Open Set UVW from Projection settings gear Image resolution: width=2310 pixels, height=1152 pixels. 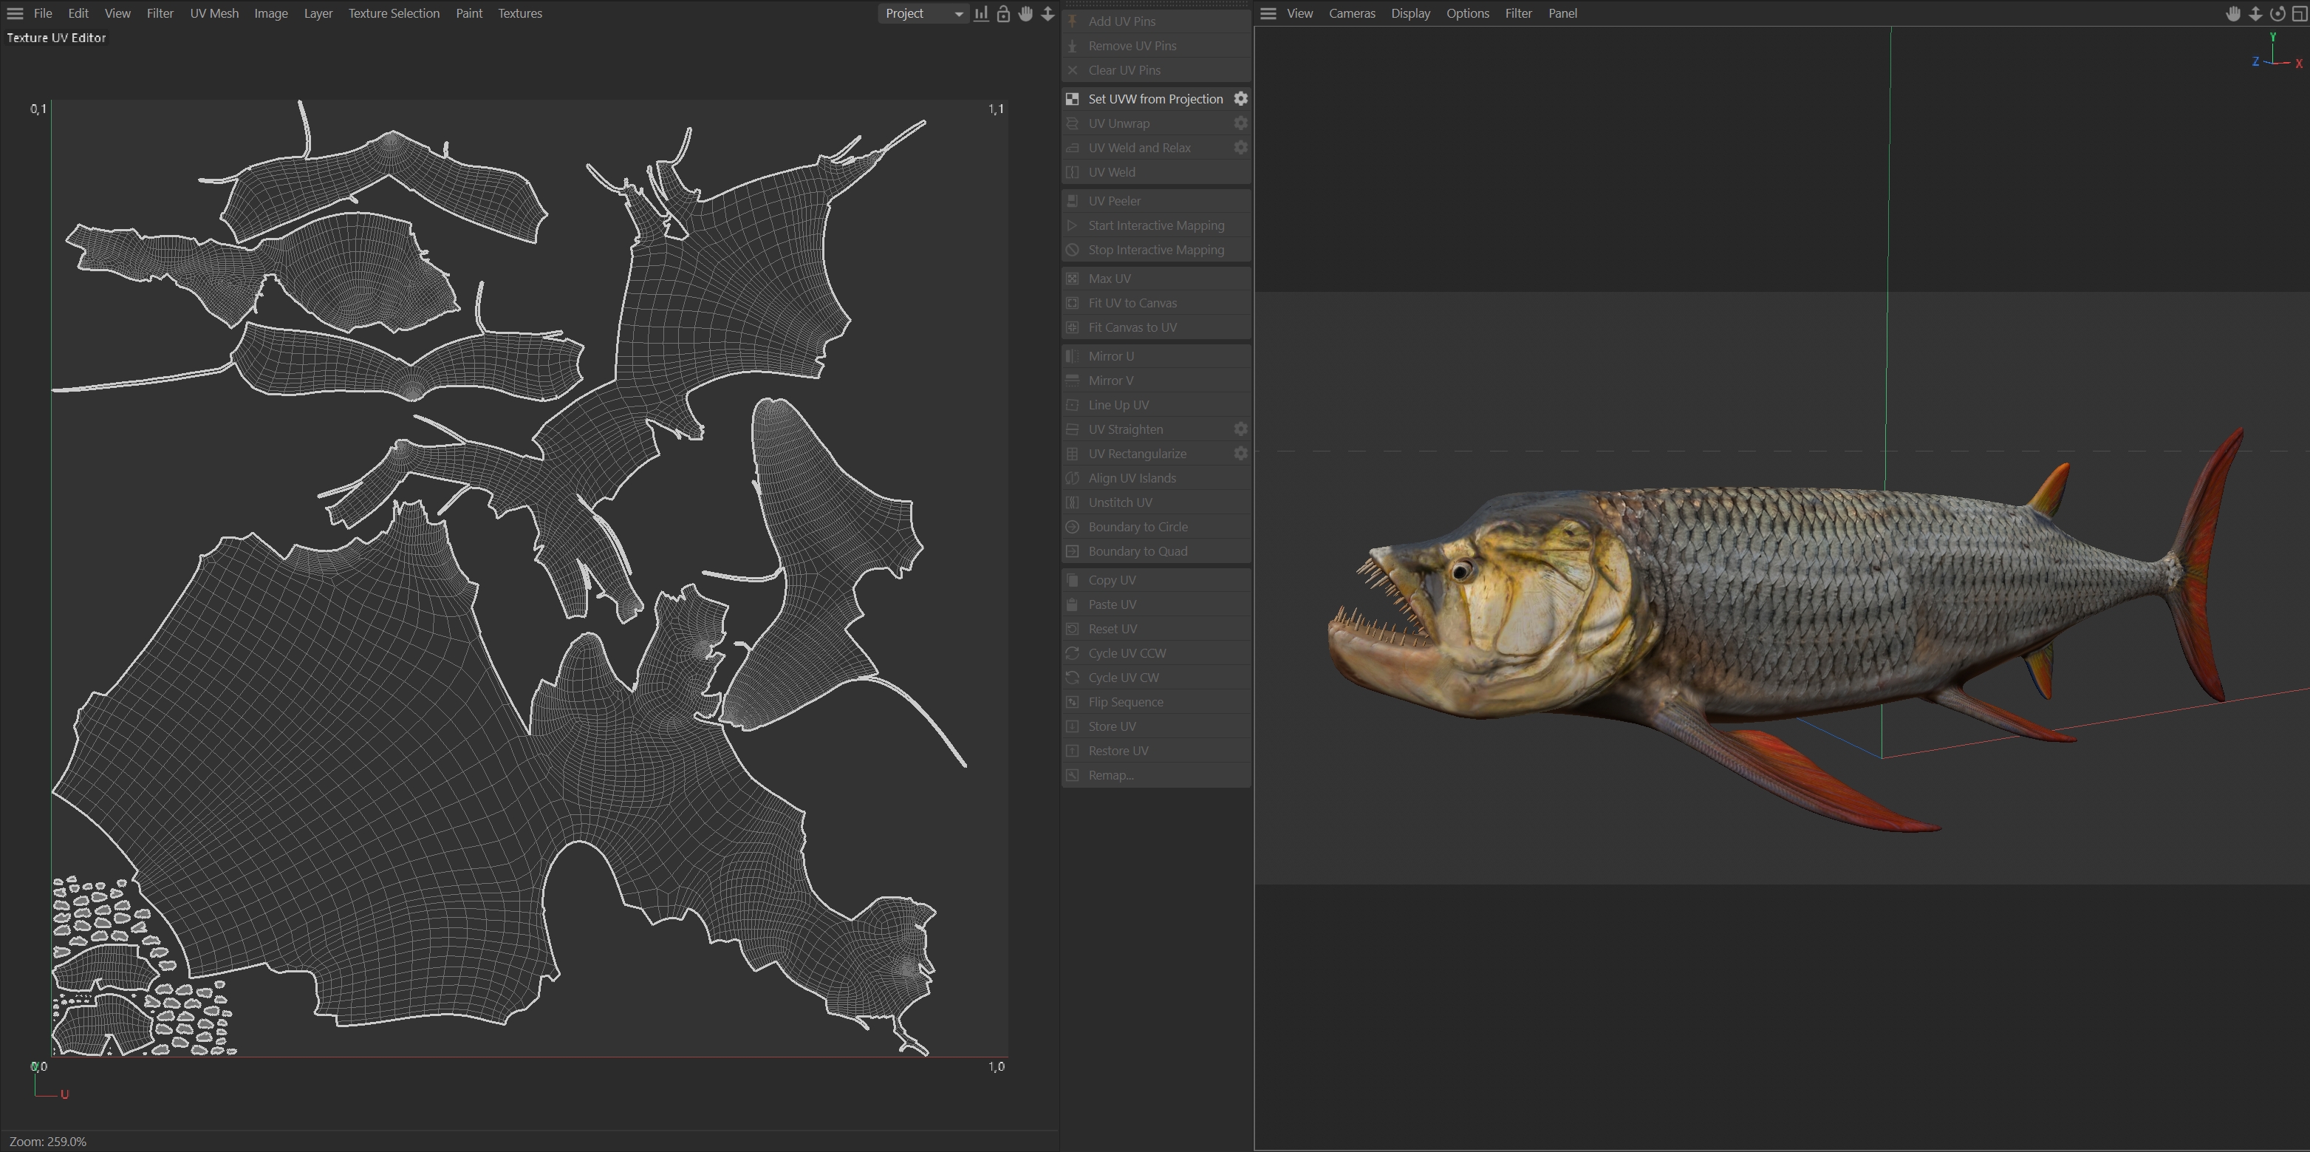coord(1240,99)
